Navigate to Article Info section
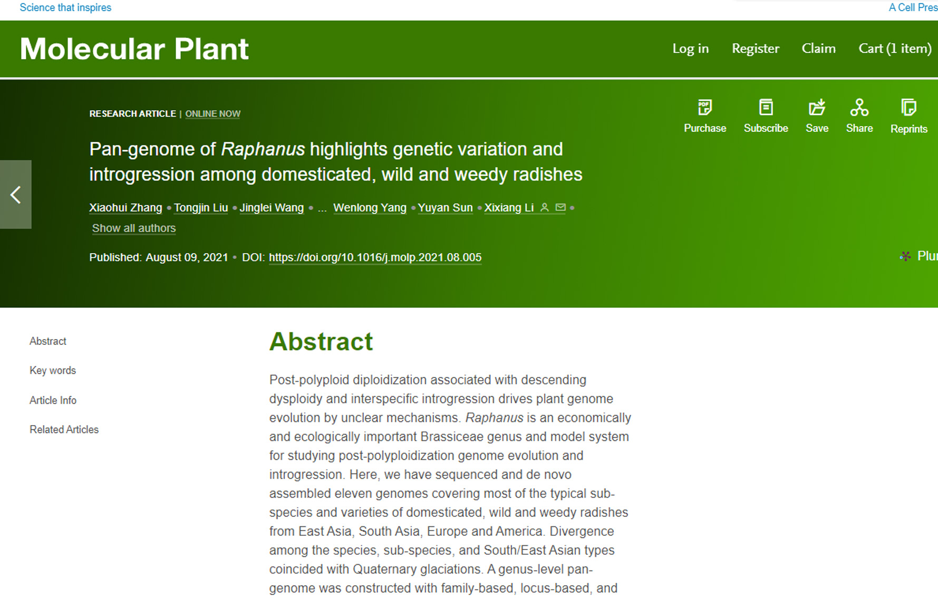This screenshot has width=938, height=598. [x=53, y=400]
